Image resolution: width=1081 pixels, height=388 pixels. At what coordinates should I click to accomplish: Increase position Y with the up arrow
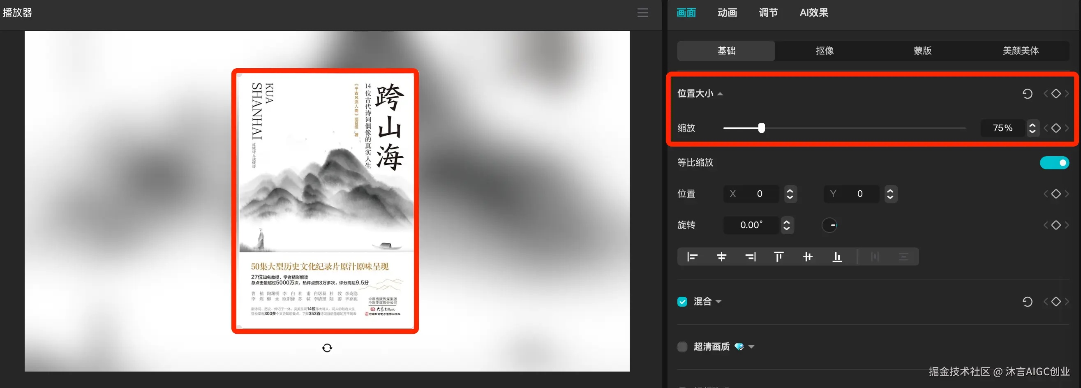(890, 190)
